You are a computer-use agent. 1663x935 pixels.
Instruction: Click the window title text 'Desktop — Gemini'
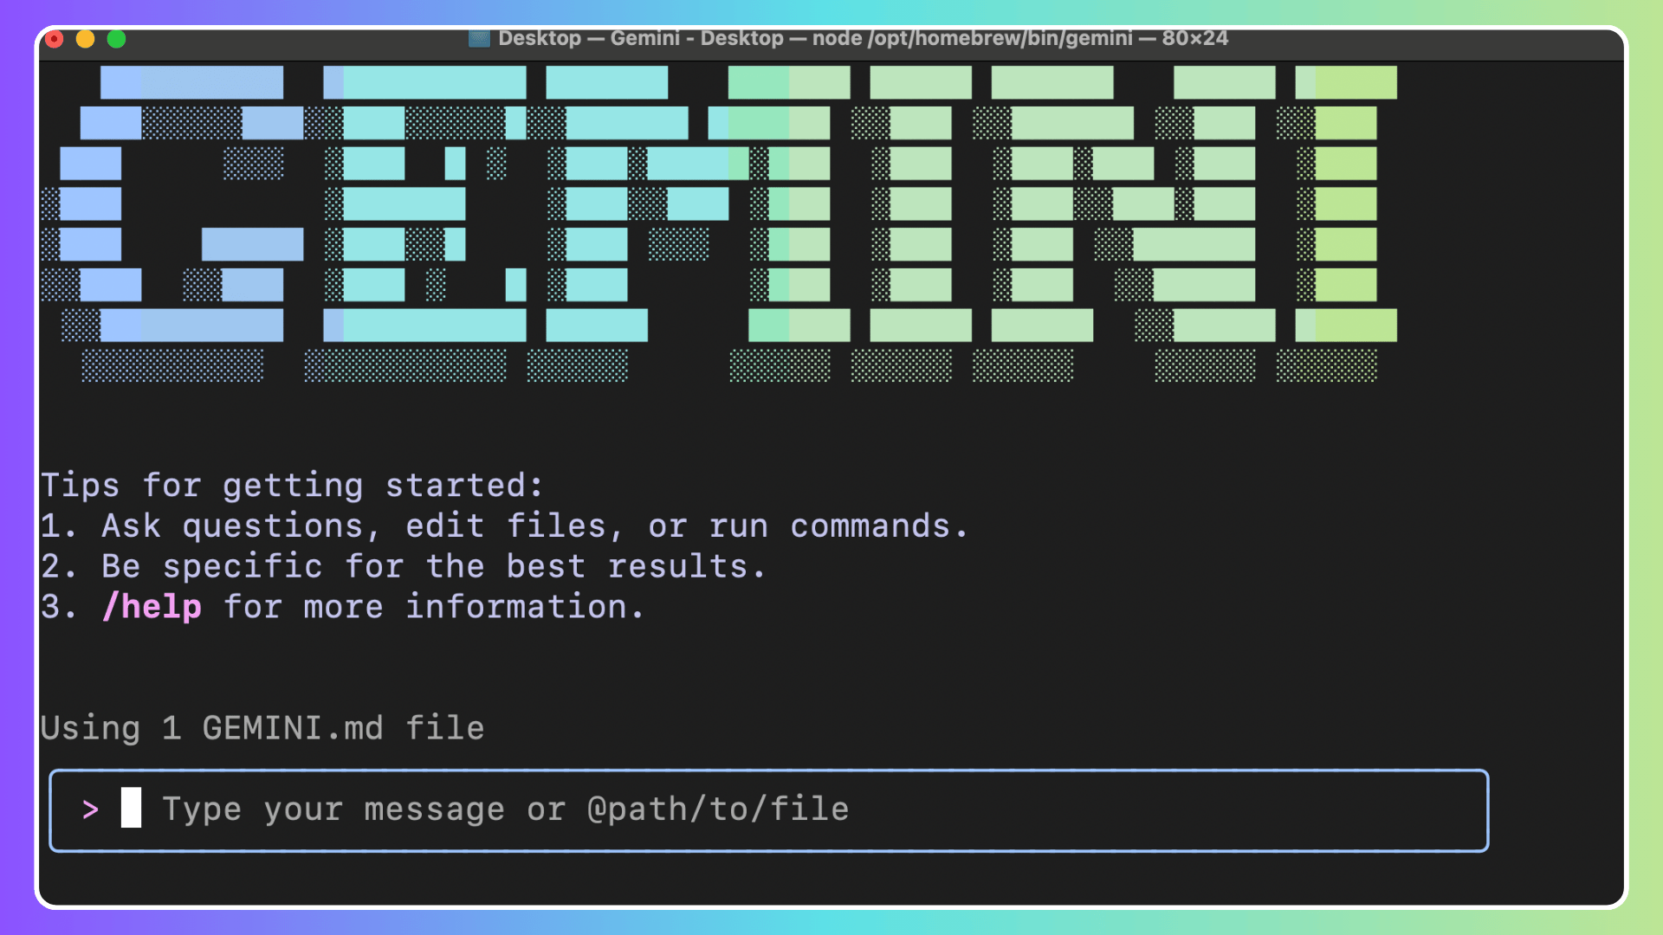[589, 38]
